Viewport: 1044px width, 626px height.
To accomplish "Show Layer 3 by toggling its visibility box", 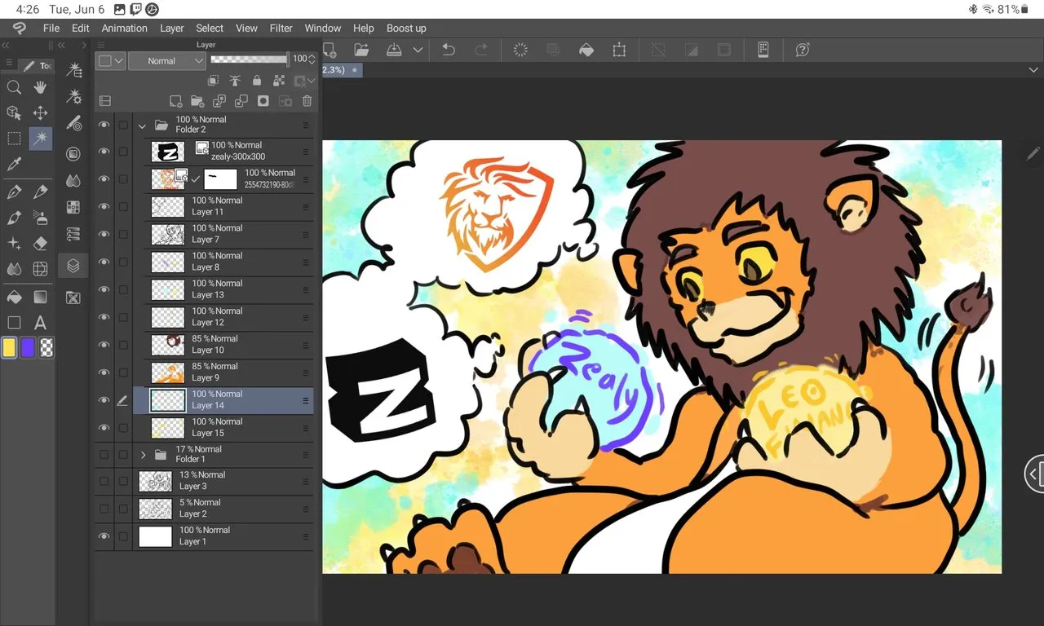I will click(x=104, y=481).
